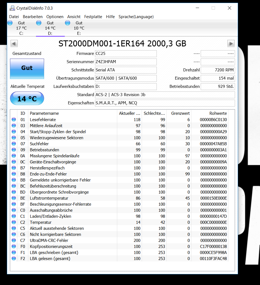Click the Parametername column header
260x285 pixels.
pyautogui.click(x=73, y=113)
